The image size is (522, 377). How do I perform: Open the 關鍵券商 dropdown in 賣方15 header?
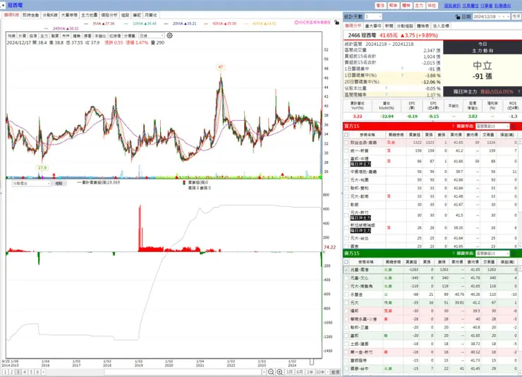coord(492,253)
